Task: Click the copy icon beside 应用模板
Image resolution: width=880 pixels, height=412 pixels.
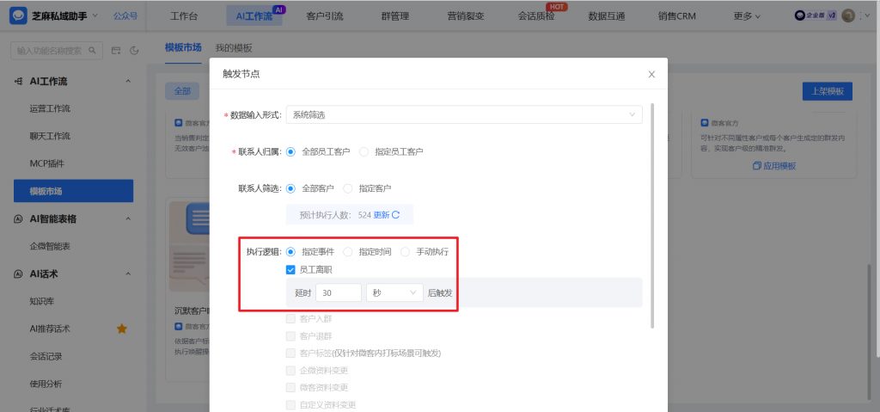Action: 757,166
